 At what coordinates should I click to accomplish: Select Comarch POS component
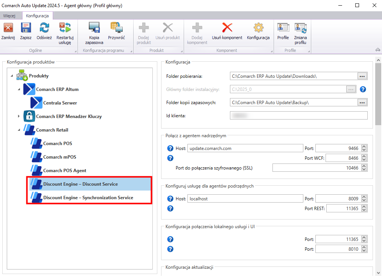[58, 144]
